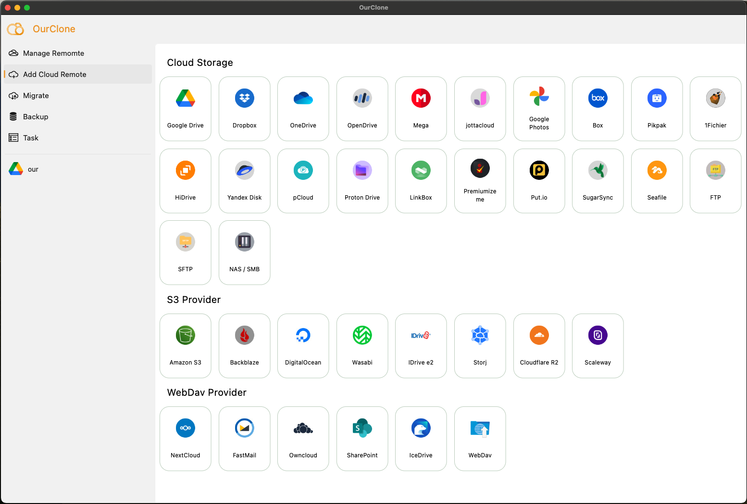
Task: Select the Owncloud card
Action: tap(303, 439)
